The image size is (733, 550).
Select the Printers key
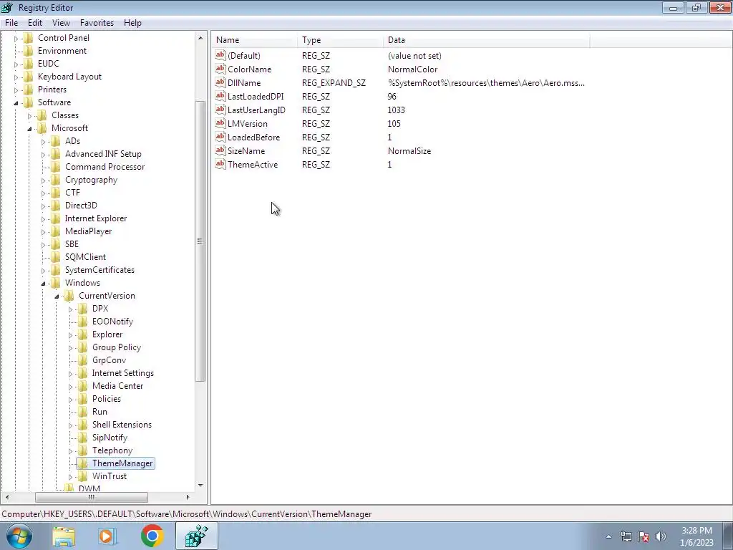click(x=52, y=90)
